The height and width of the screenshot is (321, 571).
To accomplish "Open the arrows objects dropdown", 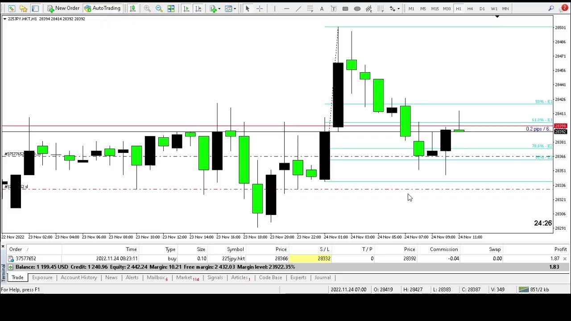I will click(x=394, y=8).
